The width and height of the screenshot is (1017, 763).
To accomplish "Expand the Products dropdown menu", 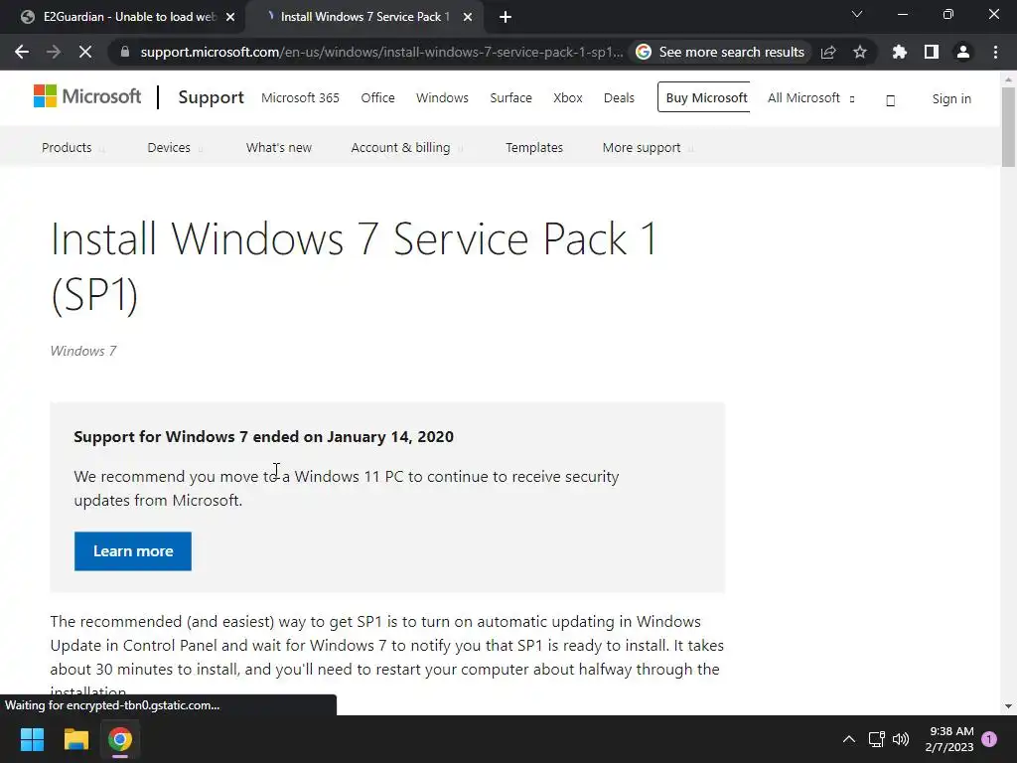I will pos(73,147).
